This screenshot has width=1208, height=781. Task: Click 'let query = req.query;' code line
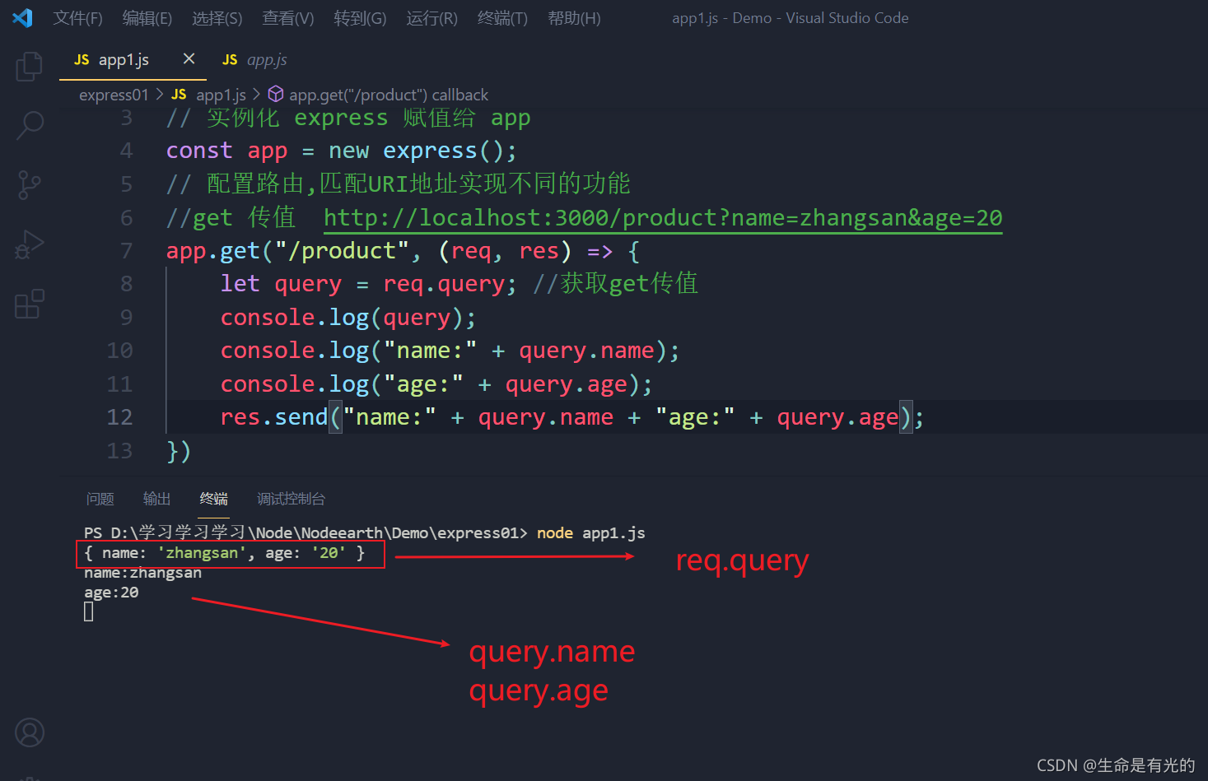click(369, 284)
